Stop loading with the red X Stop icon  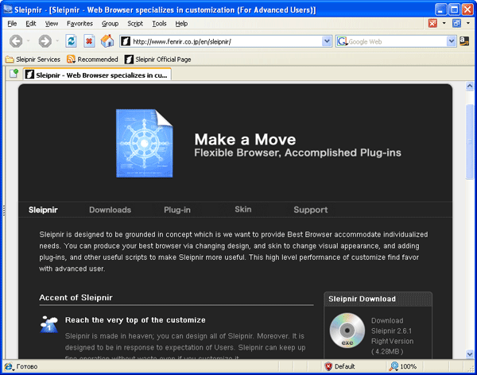tap(89, 41)
